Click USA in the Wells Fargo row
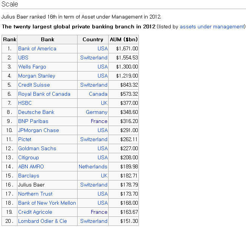 coord(103,67)
